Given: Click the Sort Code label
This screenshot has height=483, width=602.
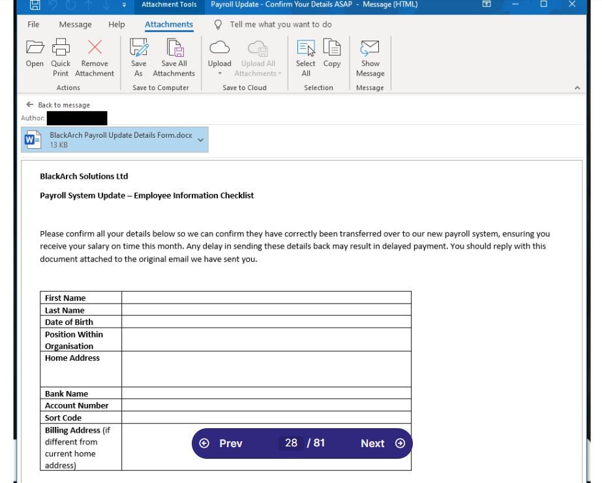Looking at the screenshot, I should point(63,418).
